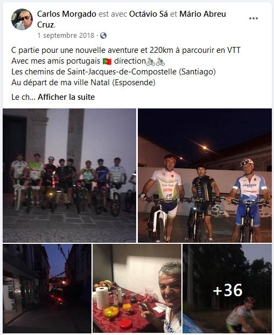274x335 pixels.
Task: Open Octávio Sá profile link
Action: [149, 14]
